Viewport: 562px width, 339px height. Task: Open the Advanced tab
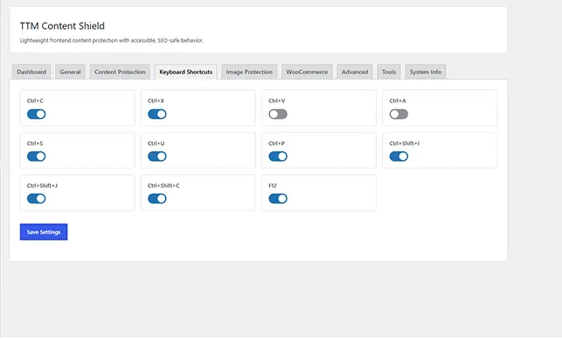coord(355,72)
